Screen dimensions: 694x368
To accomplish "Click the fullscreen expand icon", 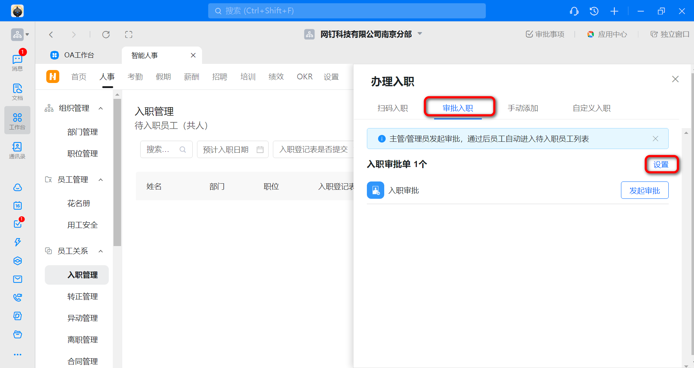I will tap(129, 35).
